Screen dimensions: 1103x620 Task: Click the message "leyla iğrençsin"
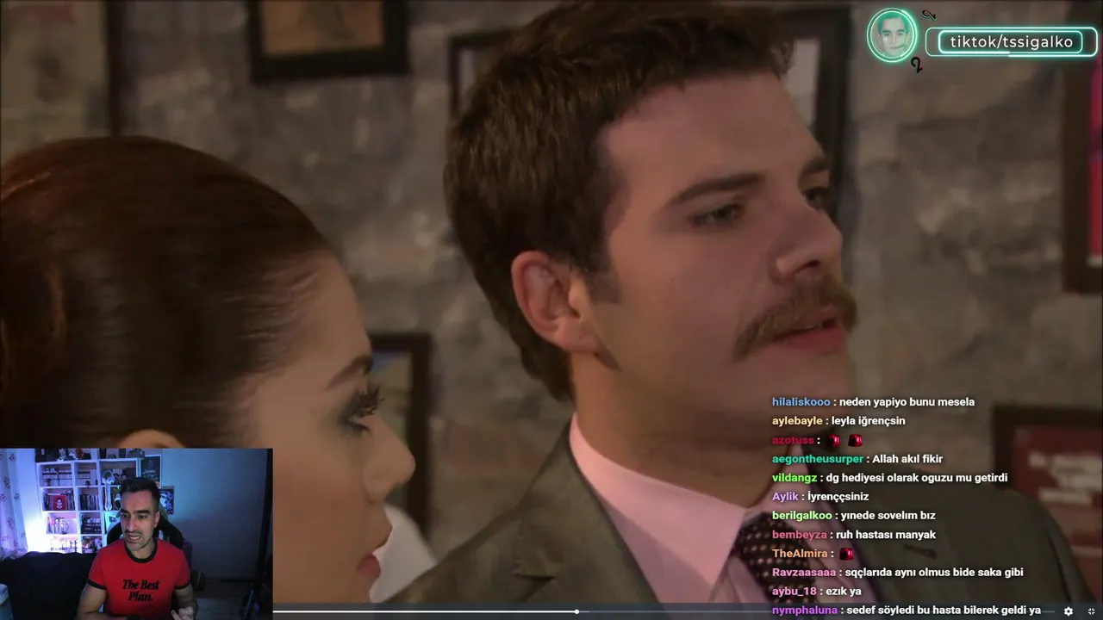coord(868,421)
